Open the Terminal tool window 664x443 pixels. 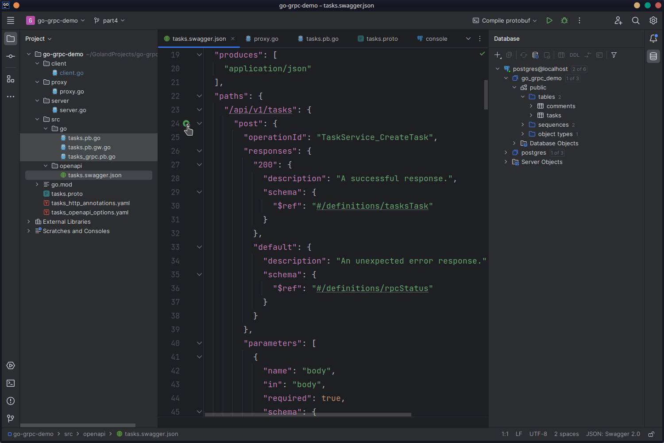click(x=11, y=383)
